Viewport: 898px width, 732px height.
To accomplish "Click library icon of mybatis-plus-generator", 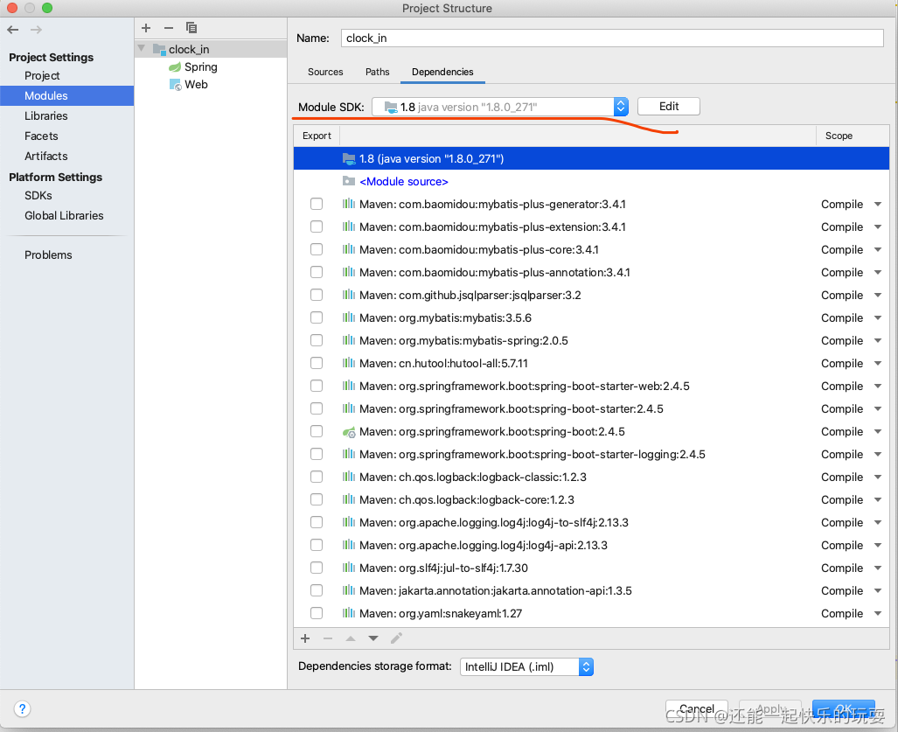I will (x=349, y=204).
